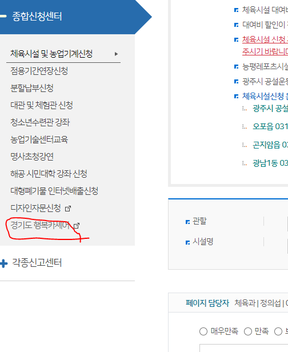Screen dimensions: 288x352
Task: Click the plus icon next to 각종신고센터
Action: pos(3,263)
